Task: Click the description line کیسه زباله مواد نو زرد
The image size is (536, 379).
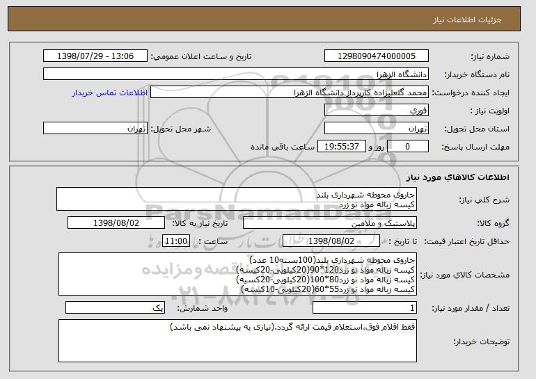Action: (x=377, y=204)
